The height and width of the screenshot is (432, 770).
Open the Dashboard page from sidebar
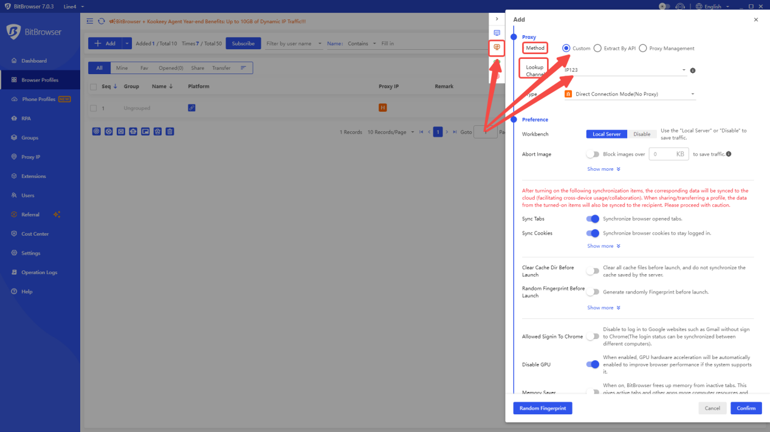click(x=34, y=61)
